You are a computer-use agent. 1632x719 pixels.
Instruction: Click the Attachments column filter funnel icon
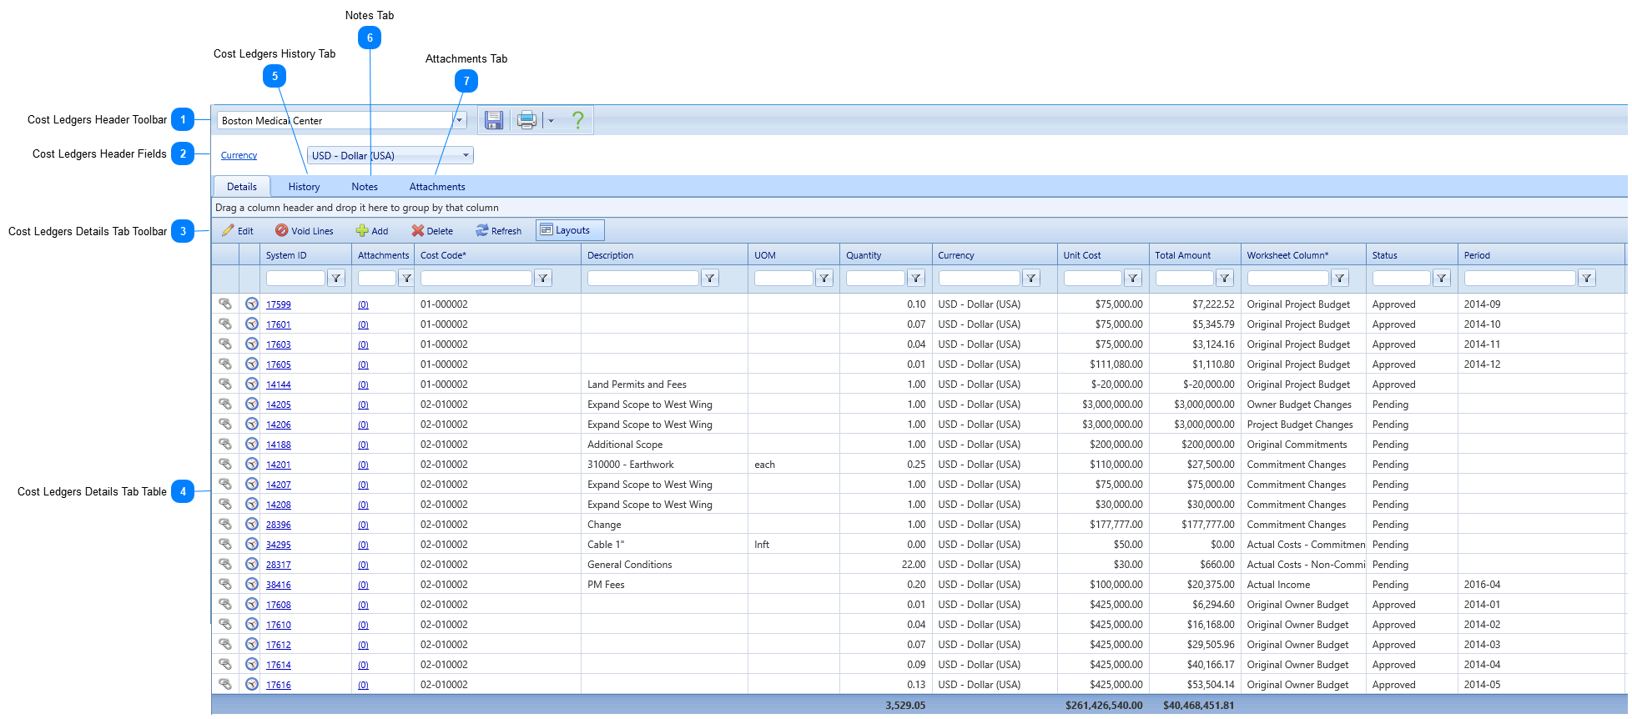[405, 279]
